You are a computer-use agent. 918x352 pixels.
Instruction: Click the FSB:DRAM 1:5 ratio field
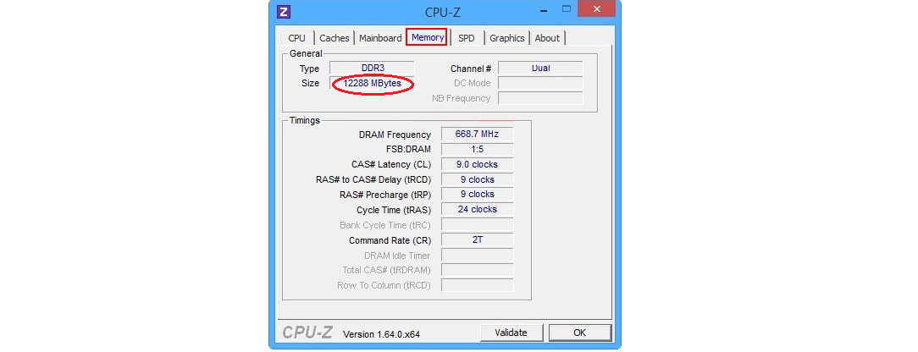[x=477, y=150]
